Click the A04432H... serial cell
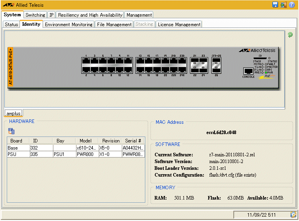The height and width of the screenshot is (221, 299). click(x=133, y=148)
